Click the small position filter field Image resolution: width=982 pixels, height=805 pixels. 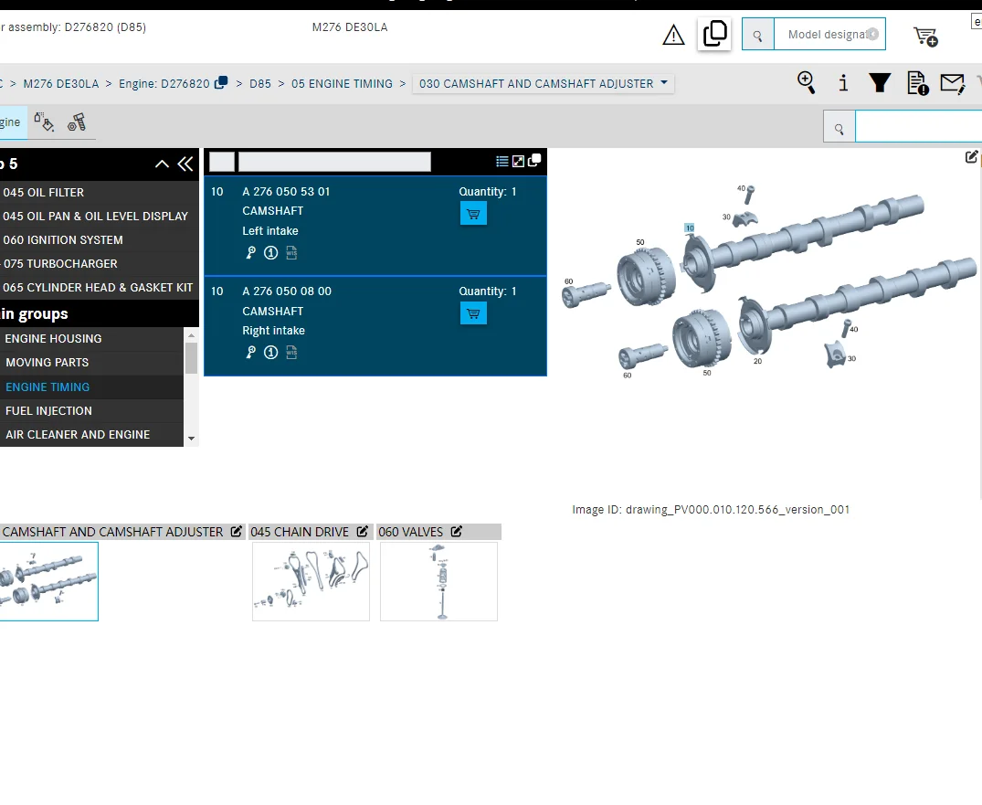(x=222, y=162)
